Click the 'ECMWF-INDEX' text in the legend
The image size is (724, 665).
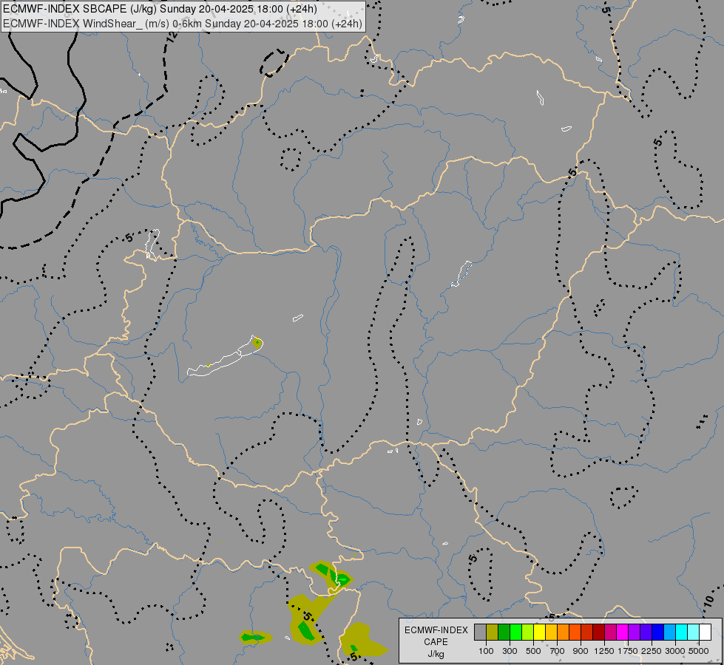[436, 630]
